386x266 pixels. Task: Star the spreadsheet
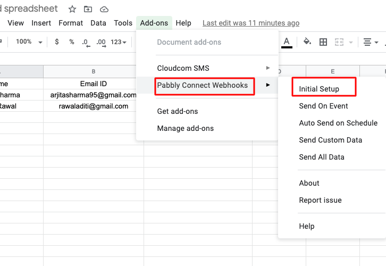[x=72, y=10]
